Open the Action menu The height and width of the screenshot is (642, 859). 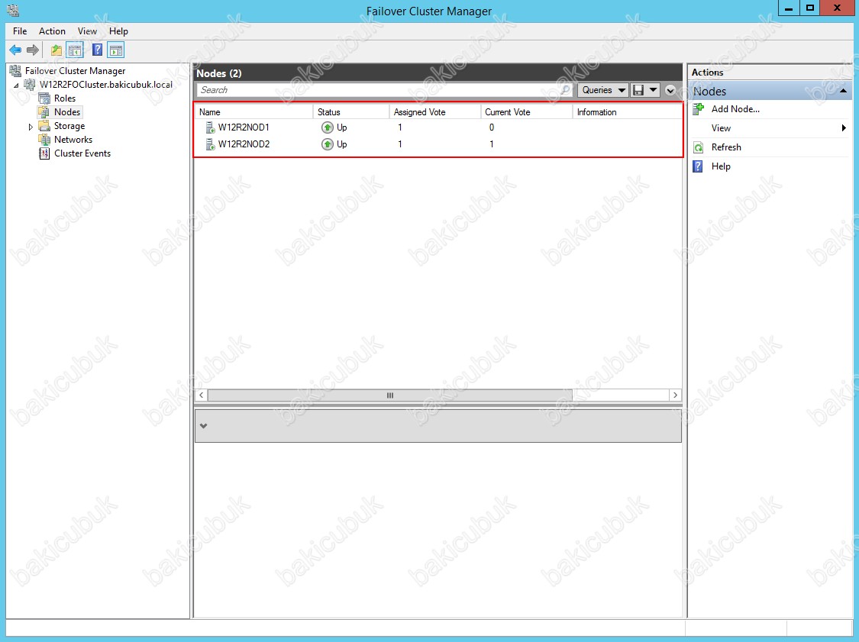[52, 31]
